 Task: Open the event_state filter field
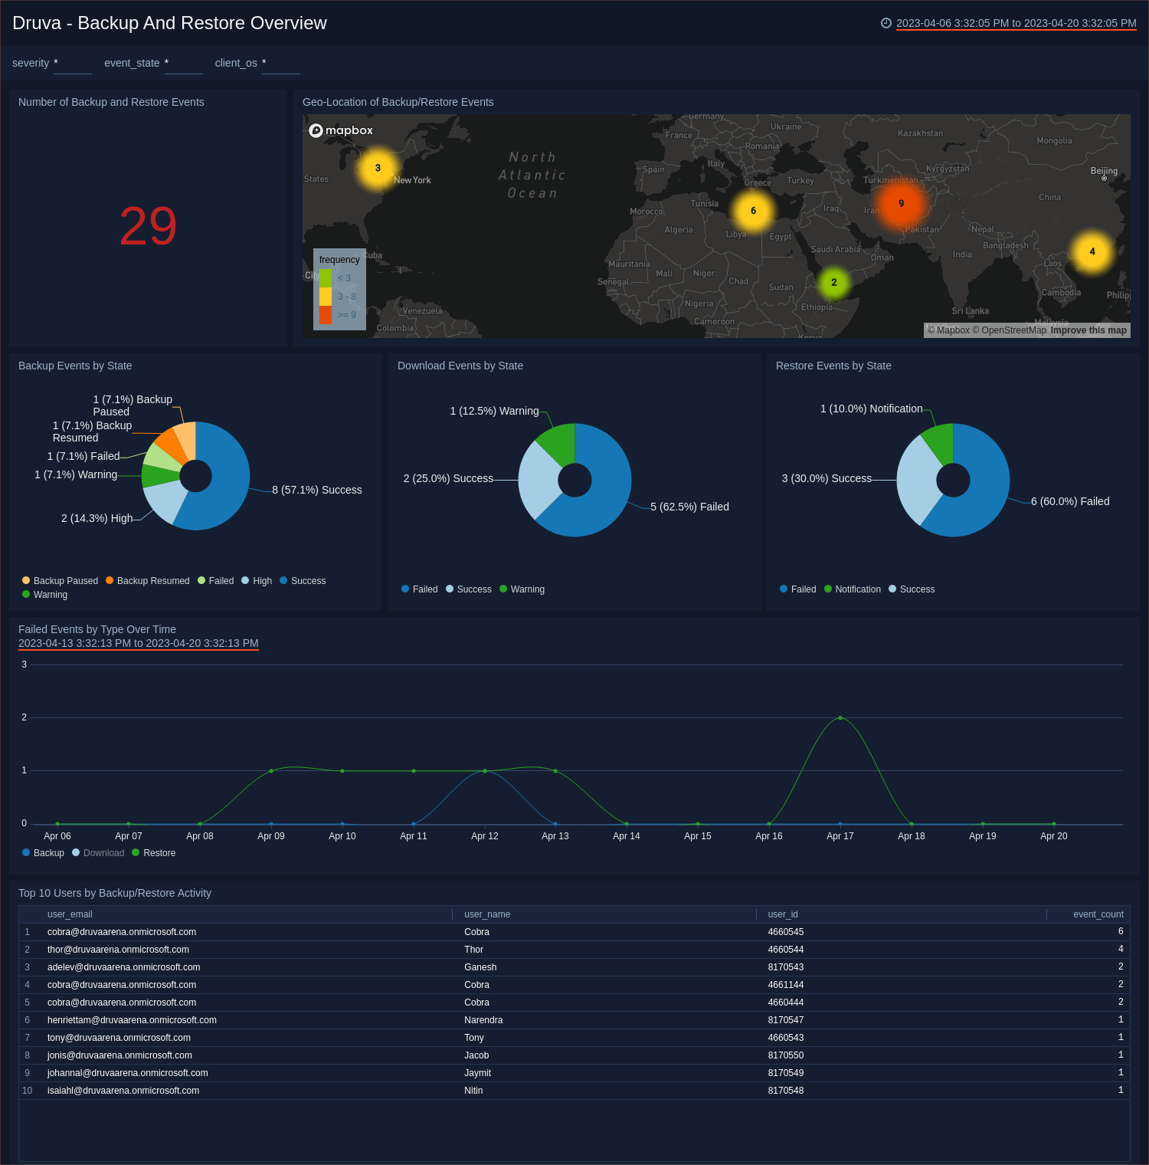[x=183, y=64]
